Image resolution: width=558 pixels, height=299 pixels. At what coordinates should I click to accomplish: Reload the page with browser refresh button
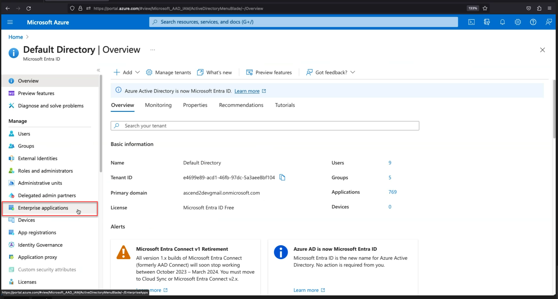(28, 8)
